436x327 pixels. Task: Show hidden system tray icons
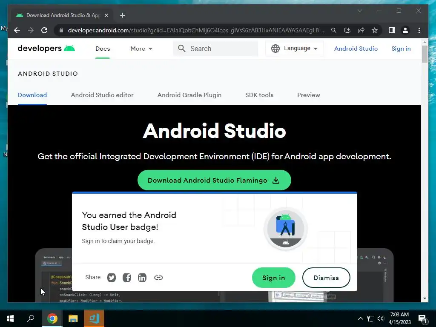click(360, 318)
